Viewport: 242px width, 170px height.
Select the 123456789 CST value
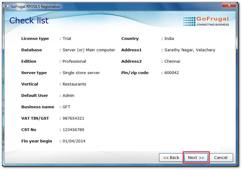[x=73, y=130]
